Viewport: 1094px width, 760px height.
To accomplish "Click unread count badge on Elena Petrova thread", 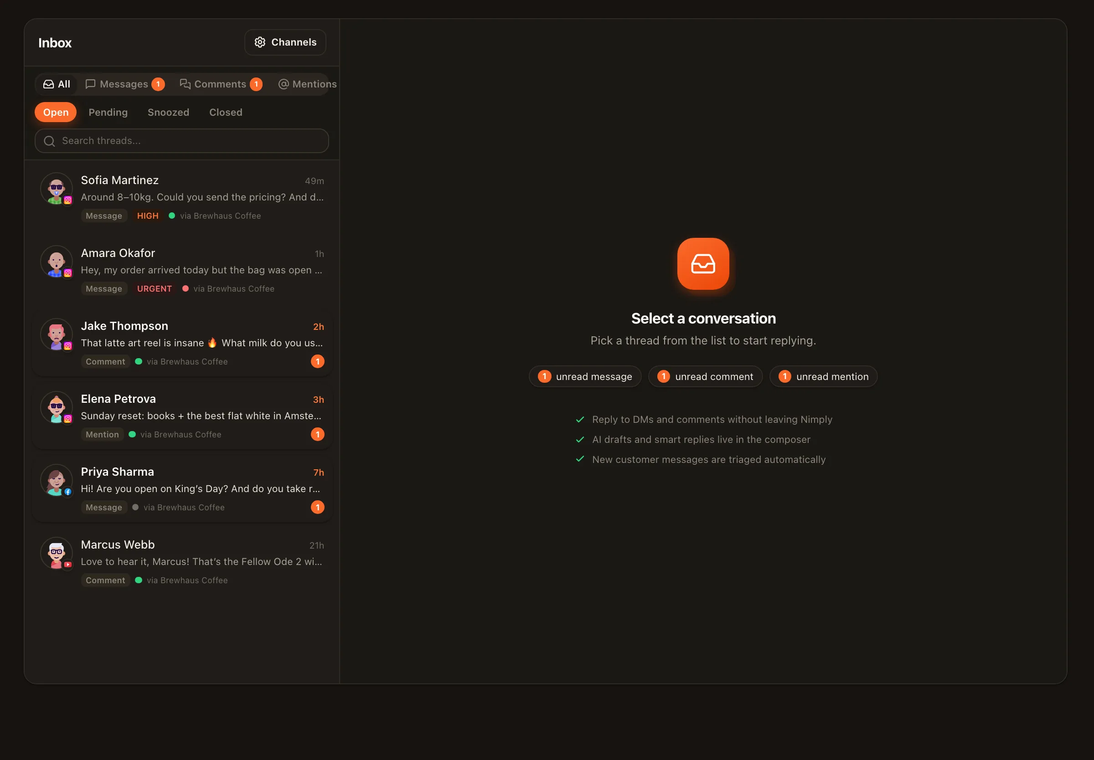I will [x=318, y=435].
